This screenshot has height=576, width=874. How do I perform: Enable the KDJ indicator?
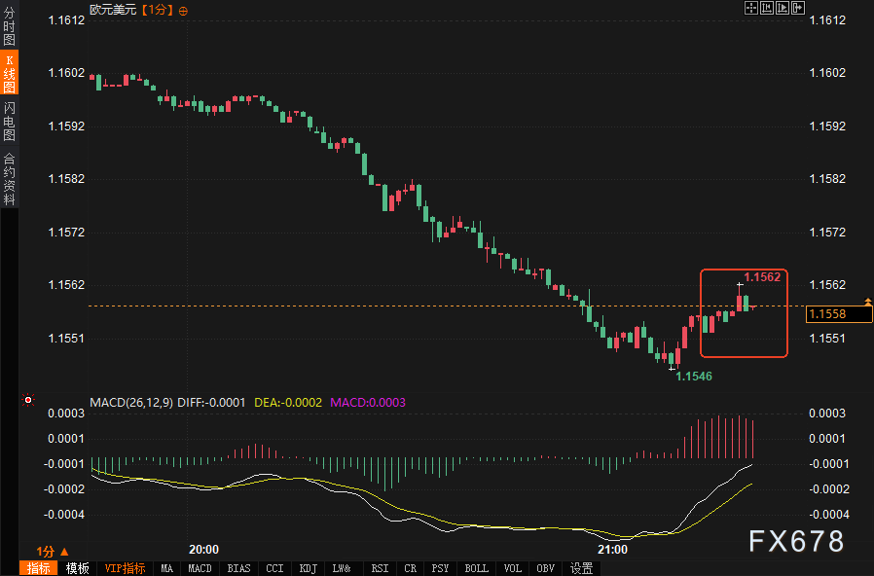coord(308,568)
